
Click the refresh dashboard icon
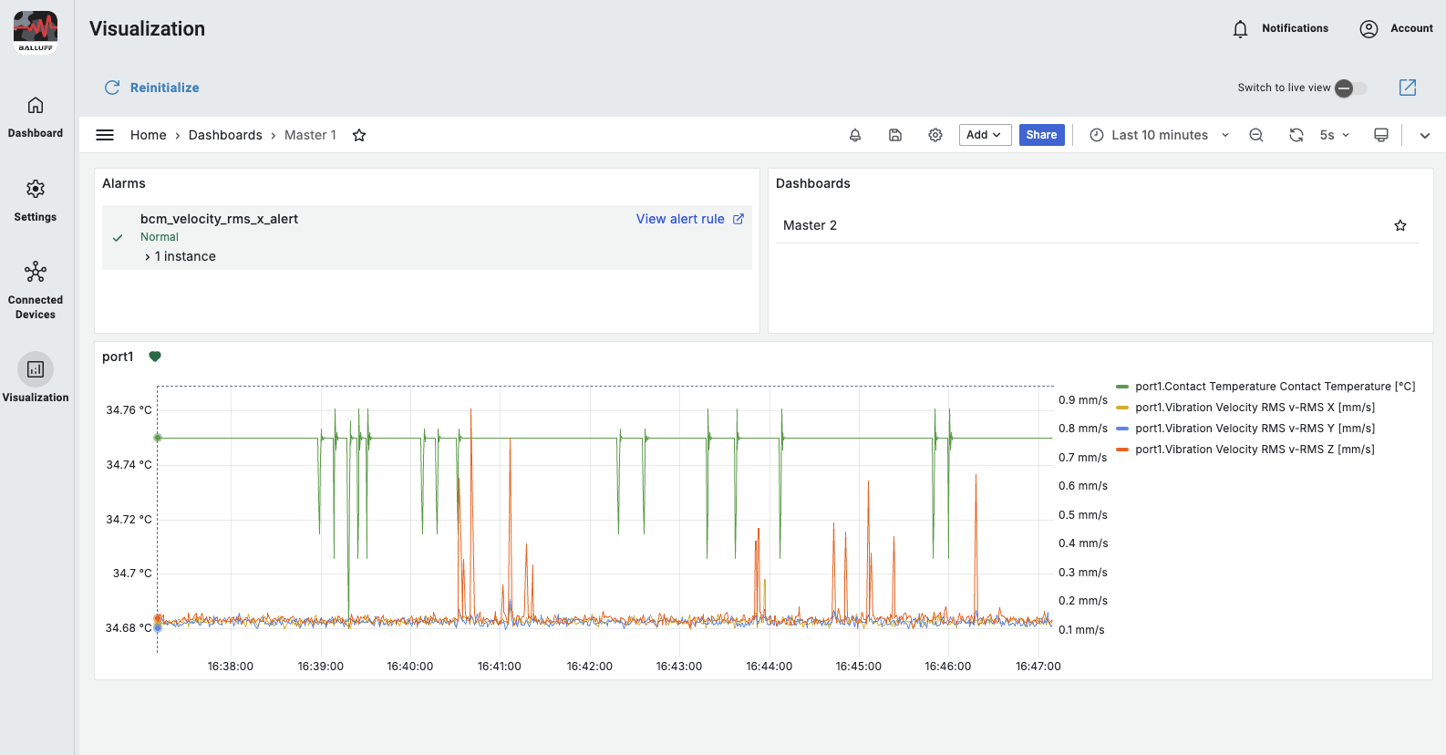(1296, 135)
